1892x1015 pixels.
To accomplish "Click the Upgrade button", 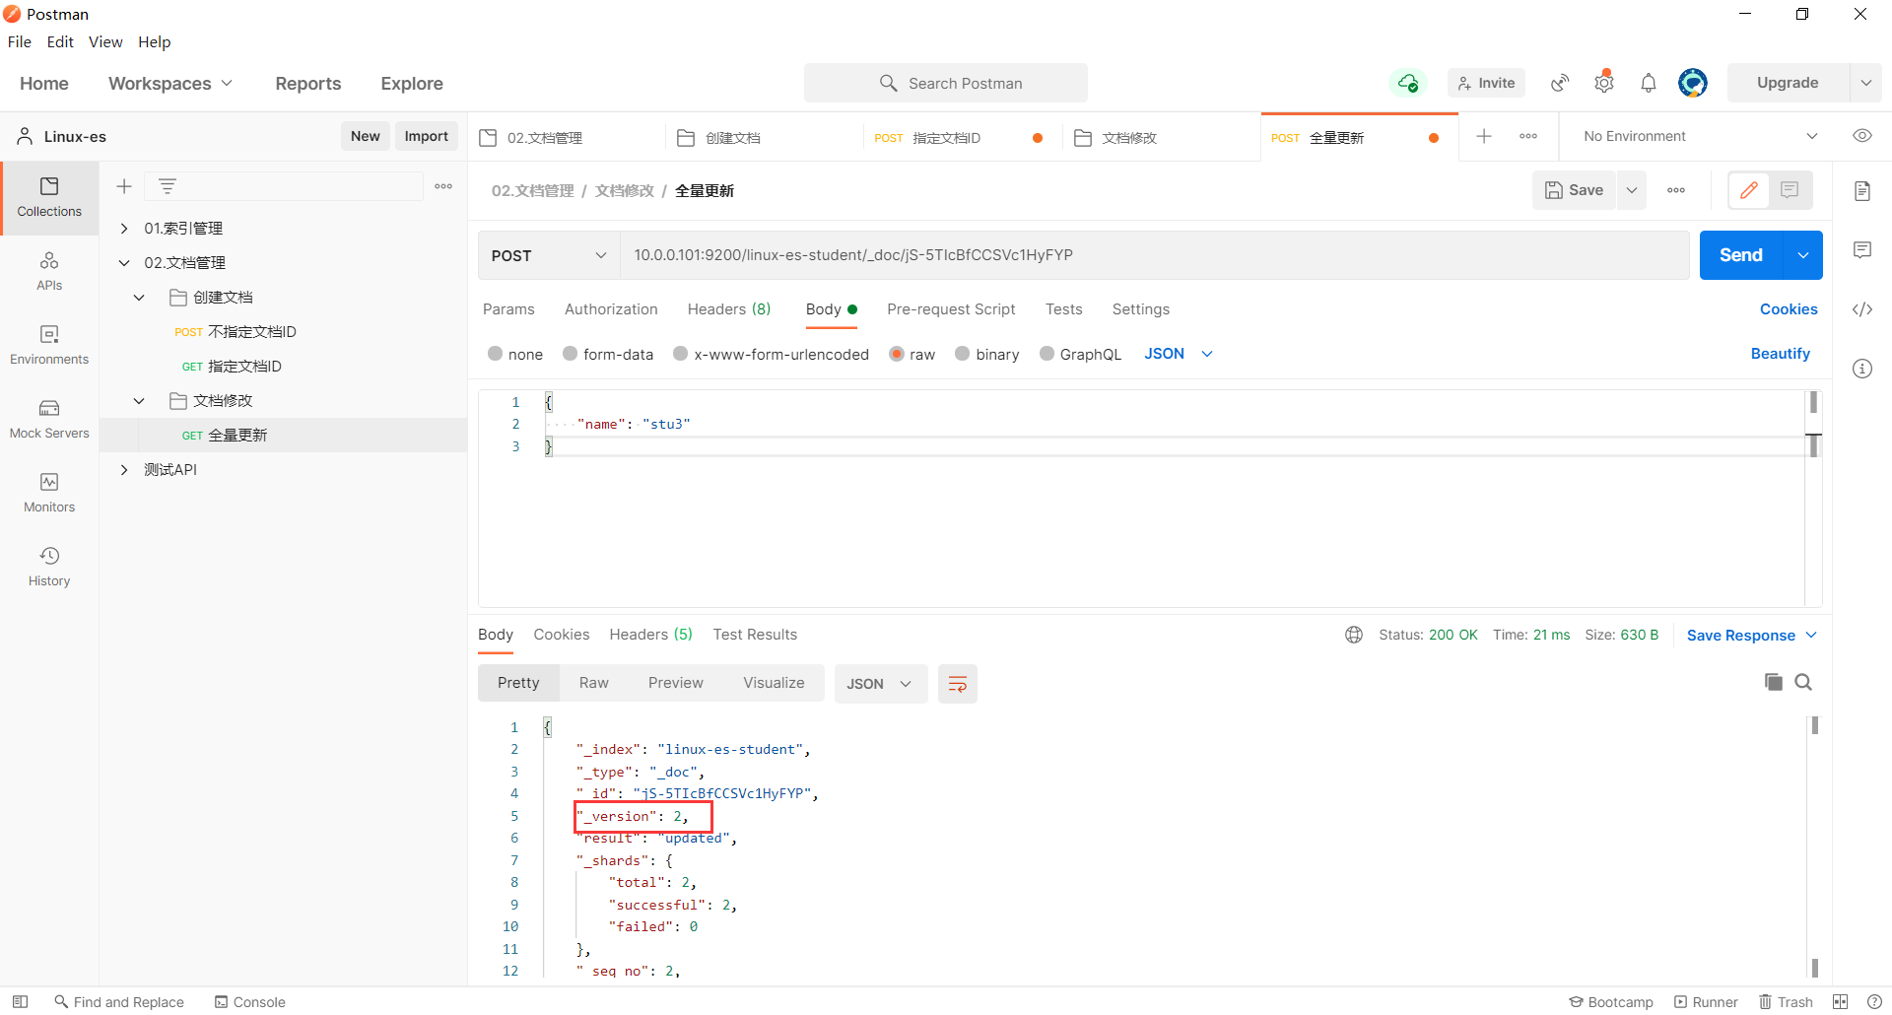I will click(1788, 83).
